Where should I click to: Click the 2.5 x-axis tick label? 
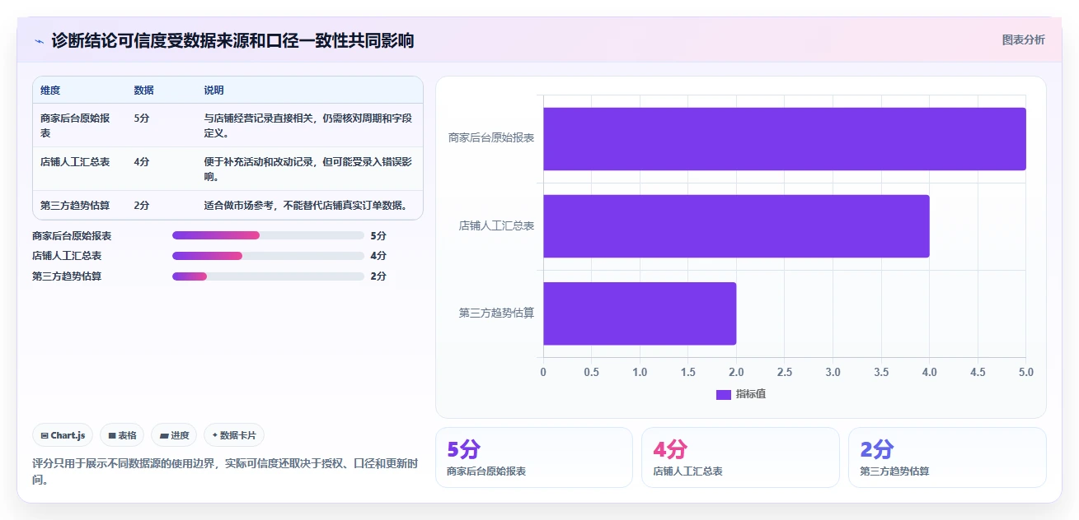[x=785, y=372]
